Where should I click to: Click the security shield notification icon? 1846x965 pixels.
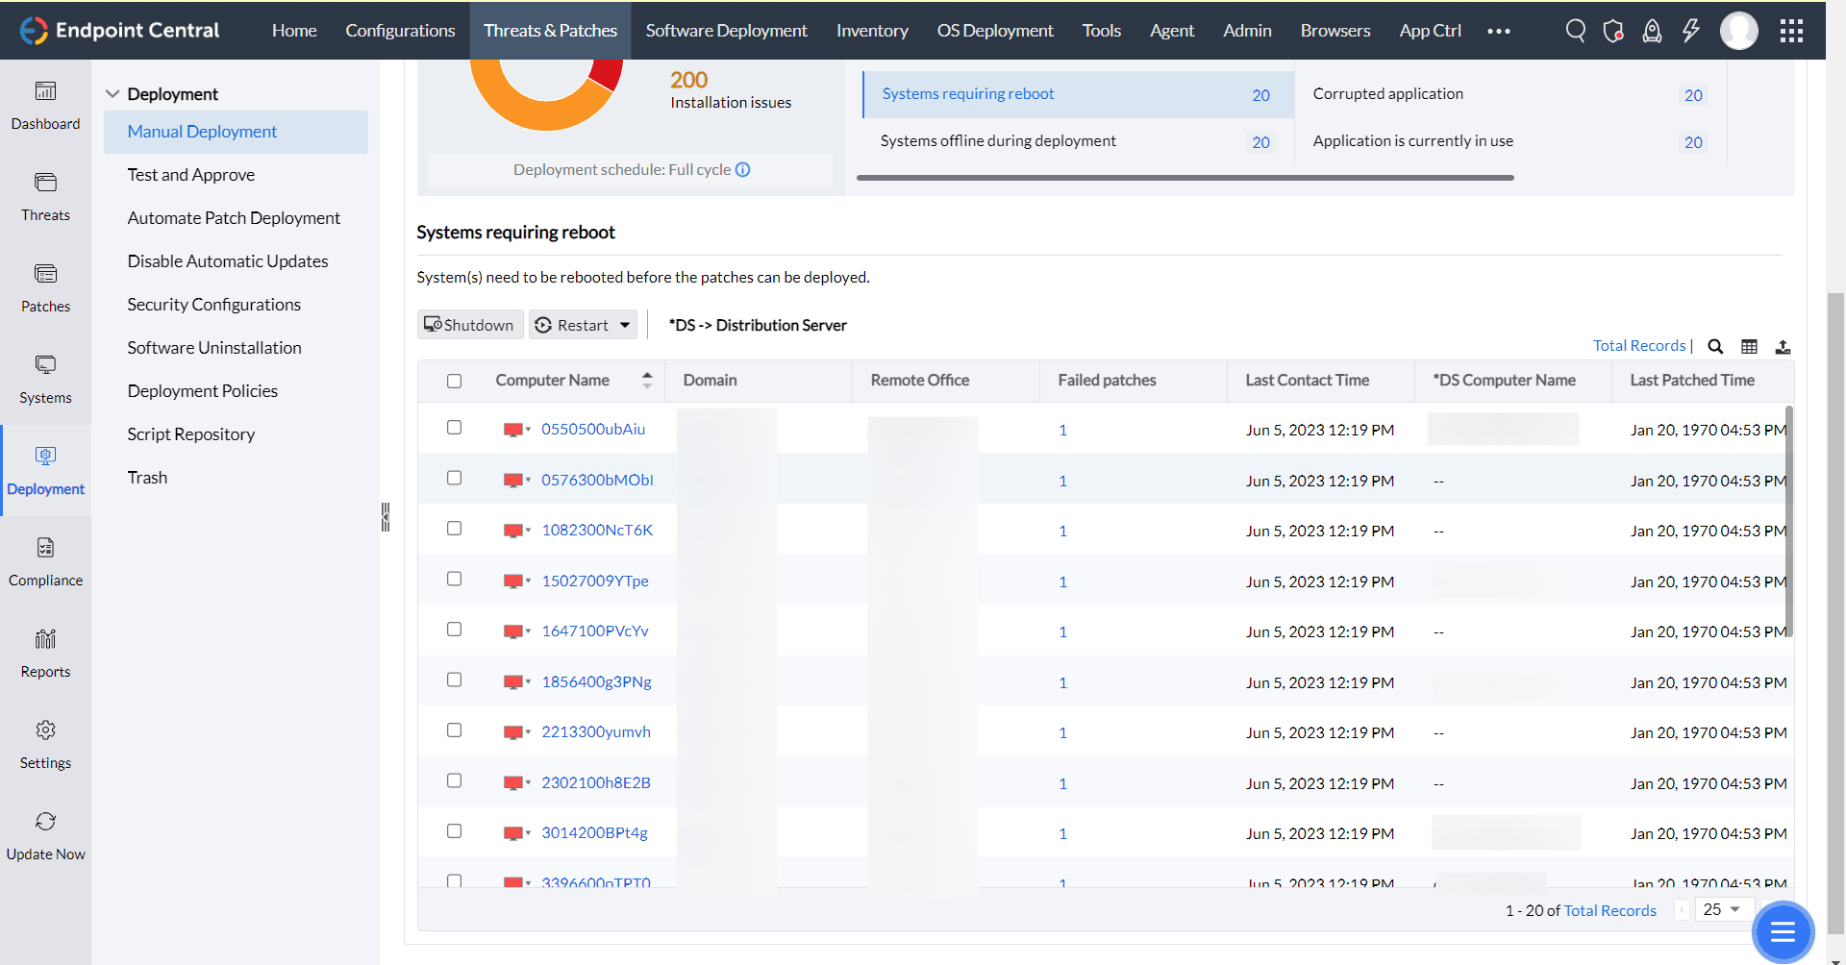click(x=1613, y=30)
